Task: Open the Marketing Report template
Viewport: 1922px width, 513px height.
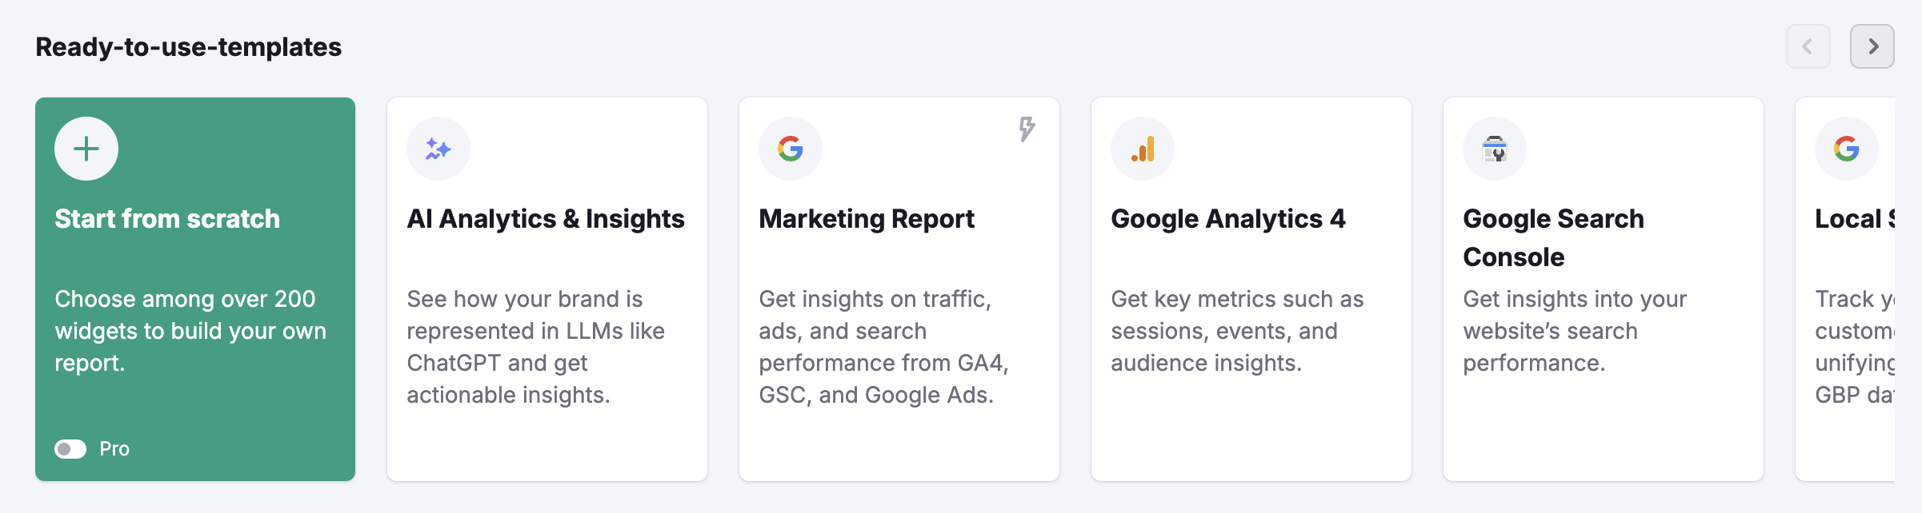Action: click(899, 288)
